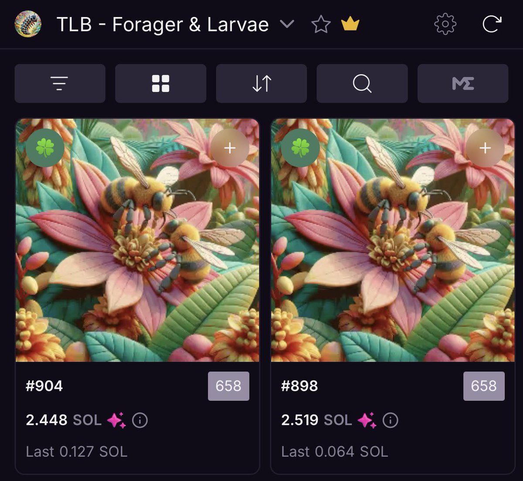Expand the TLB collection dropdown chevron
Viewport: 523px width, 481px height.
coord(287,24)
